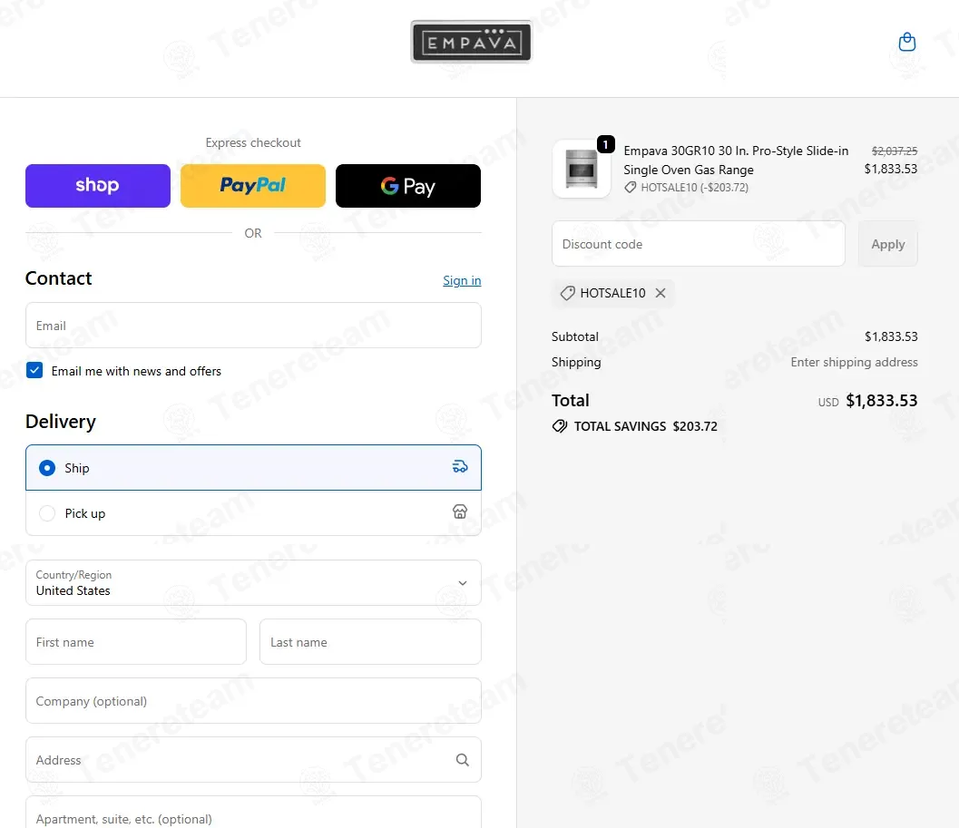
Task: Click the Express checkout heading
Action: click(x=253, y=142)
